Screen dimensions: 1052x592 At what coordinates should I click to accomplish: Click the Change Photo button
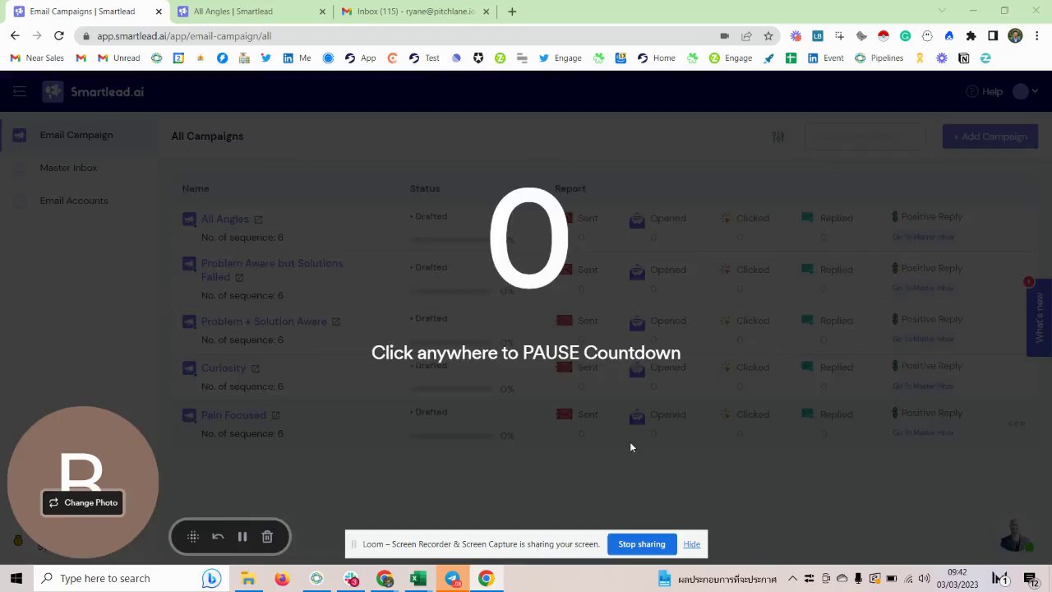tap(83, 502)
